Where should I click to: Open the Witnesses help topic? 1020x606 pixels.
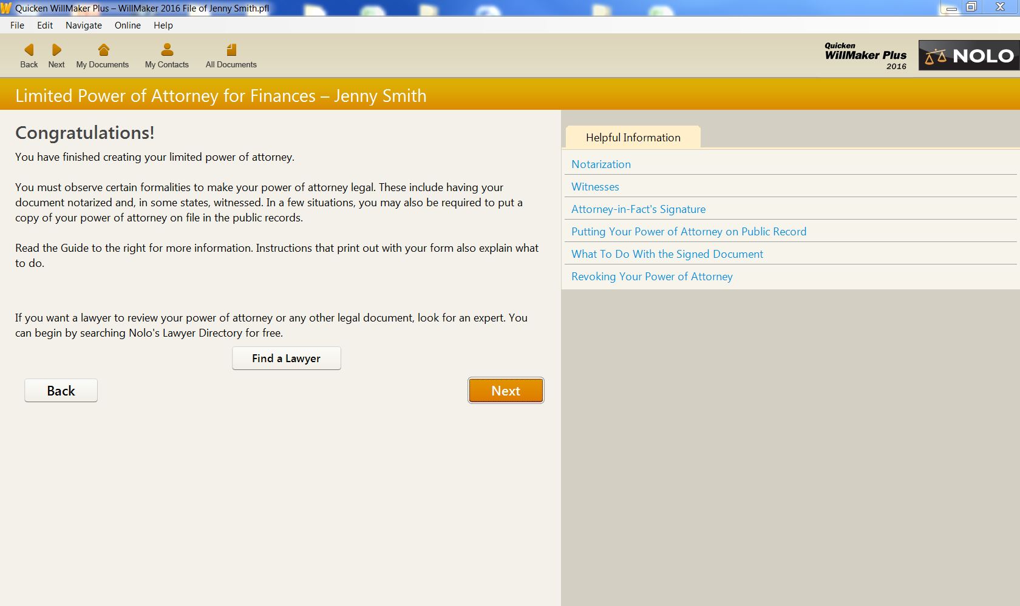(x=595, y=187)
